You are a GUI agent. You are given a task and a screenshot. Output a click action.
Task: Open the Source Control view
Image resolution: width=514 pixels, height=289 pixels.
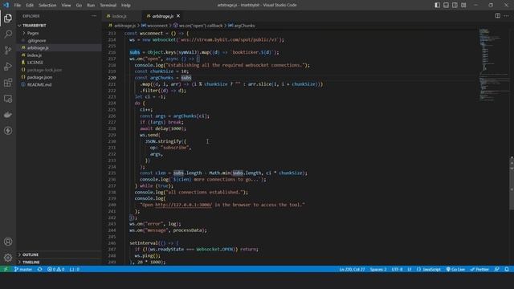8,50
